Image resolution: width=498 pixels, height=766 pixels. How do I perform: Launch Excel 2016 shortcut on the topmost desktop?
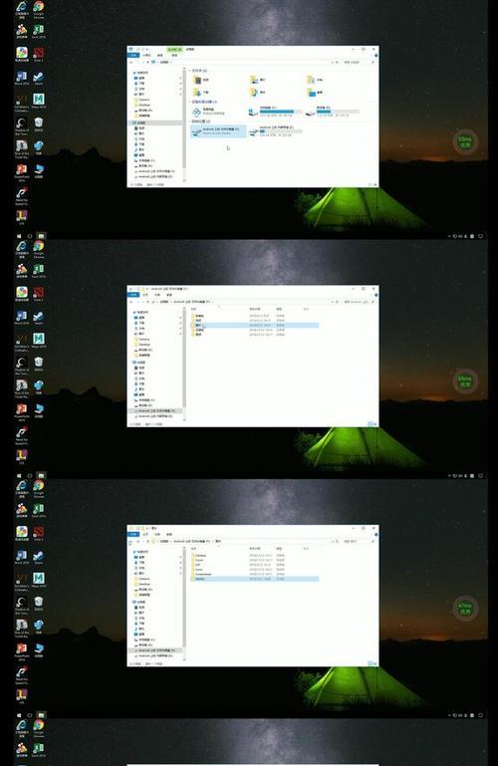click(39, 32)
